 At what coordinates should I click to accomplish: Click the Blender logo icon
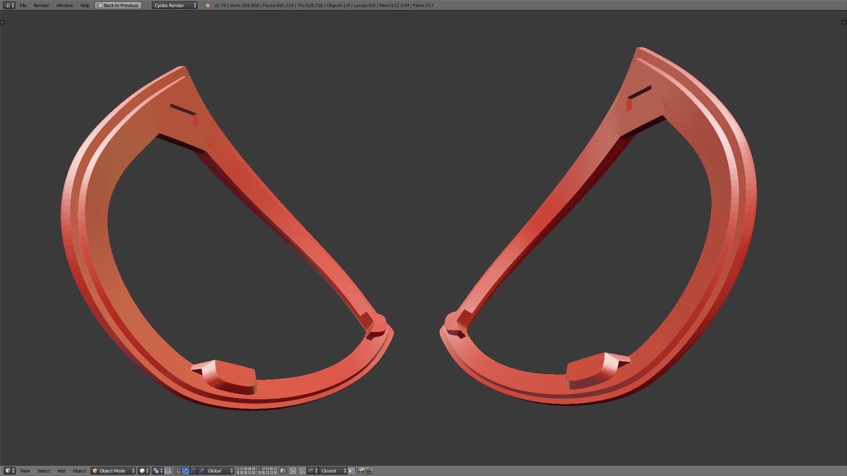[x=207, y=5]
